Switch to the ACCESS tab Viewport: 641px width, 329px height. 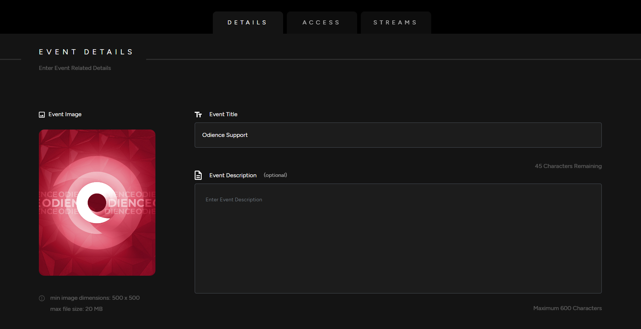[321, 23]
